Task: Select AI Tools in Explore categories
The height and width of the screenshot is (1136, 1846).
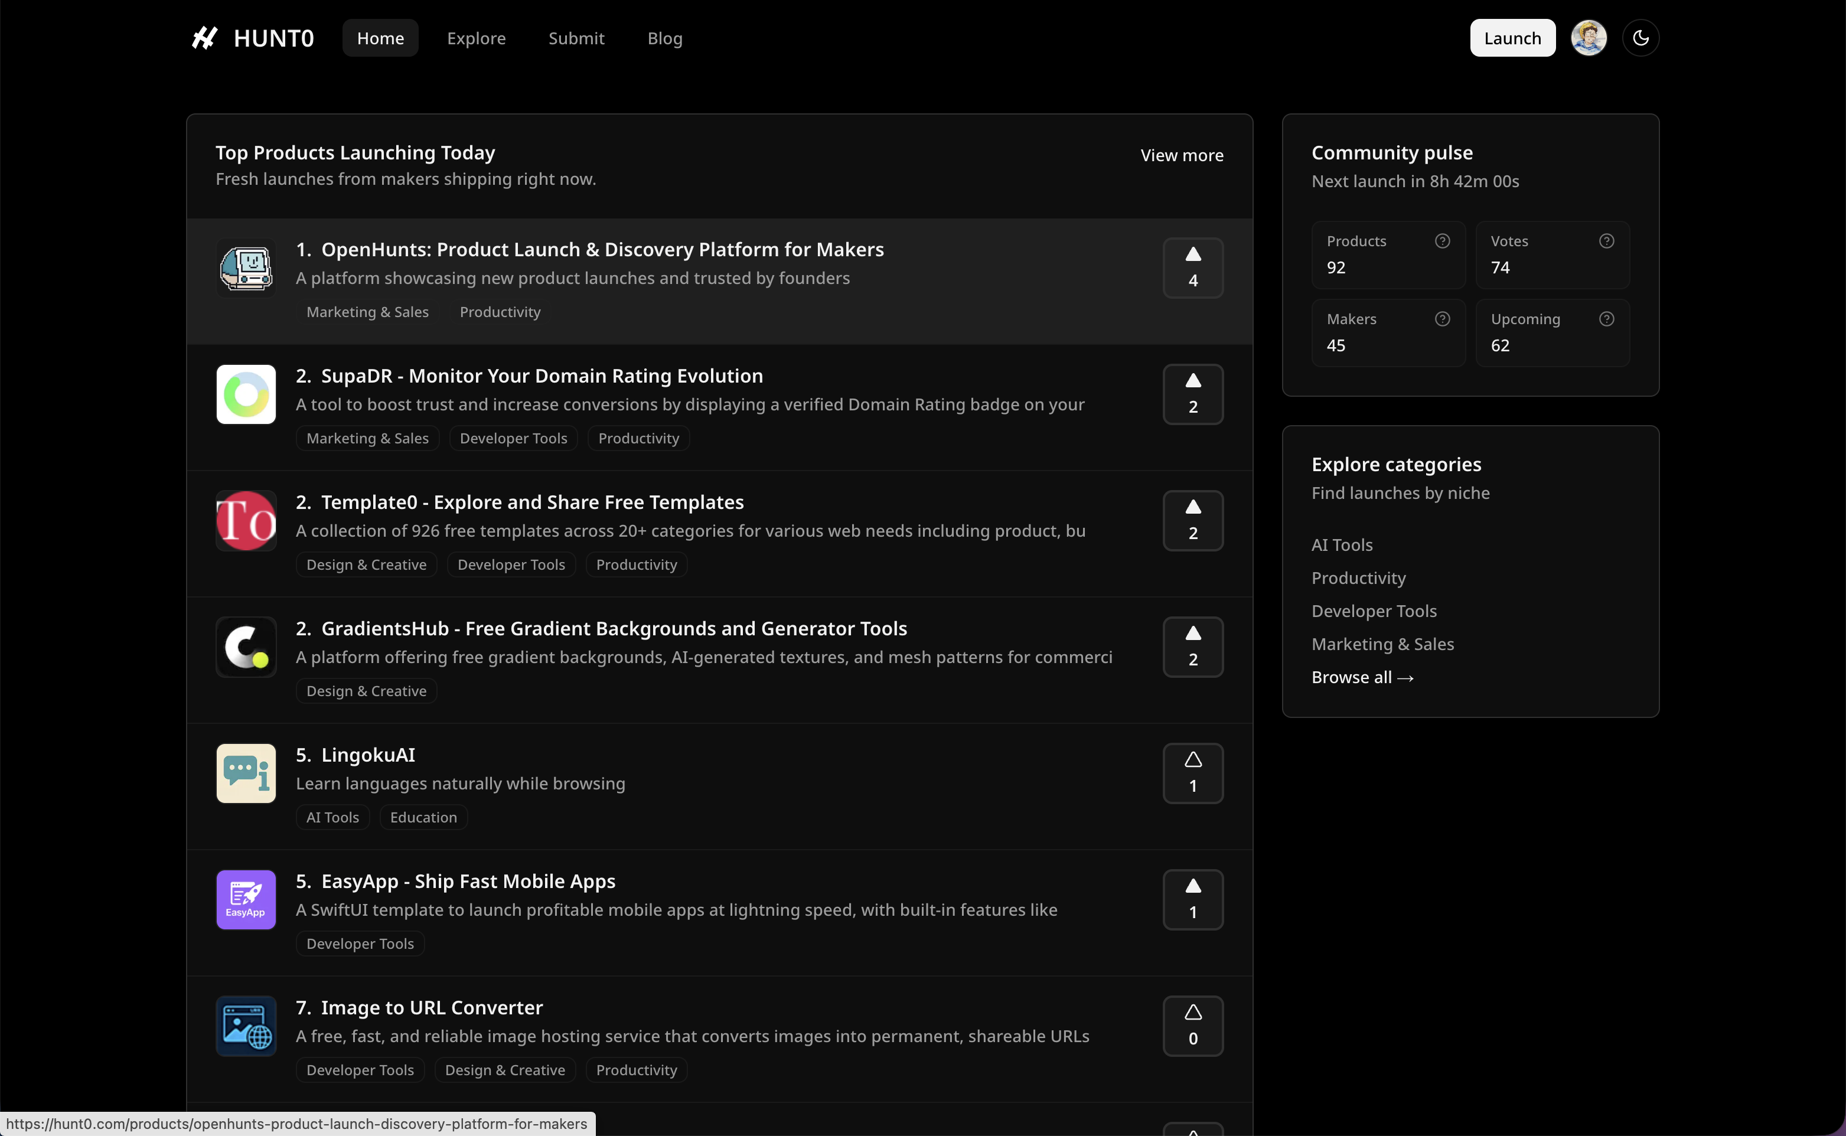Action: point(1342,545)
